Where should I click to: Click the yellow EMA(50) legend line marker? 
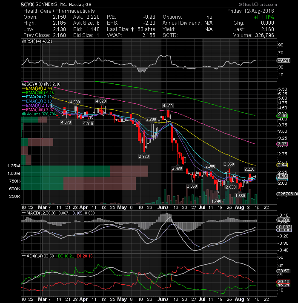click(24, 89)
